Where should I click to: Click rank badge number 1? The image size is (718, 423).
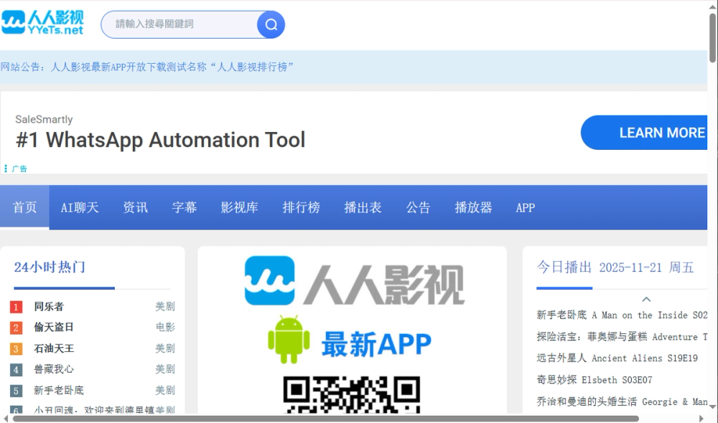point(16,307)
